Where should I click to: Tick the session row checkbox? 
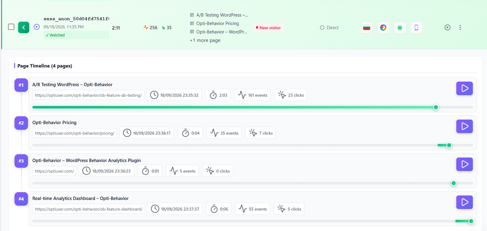(11, 27)
